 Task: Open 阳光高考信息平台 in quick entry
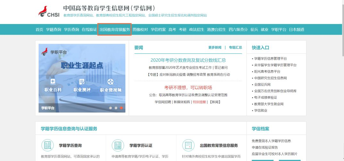click(x=267, y=72)
